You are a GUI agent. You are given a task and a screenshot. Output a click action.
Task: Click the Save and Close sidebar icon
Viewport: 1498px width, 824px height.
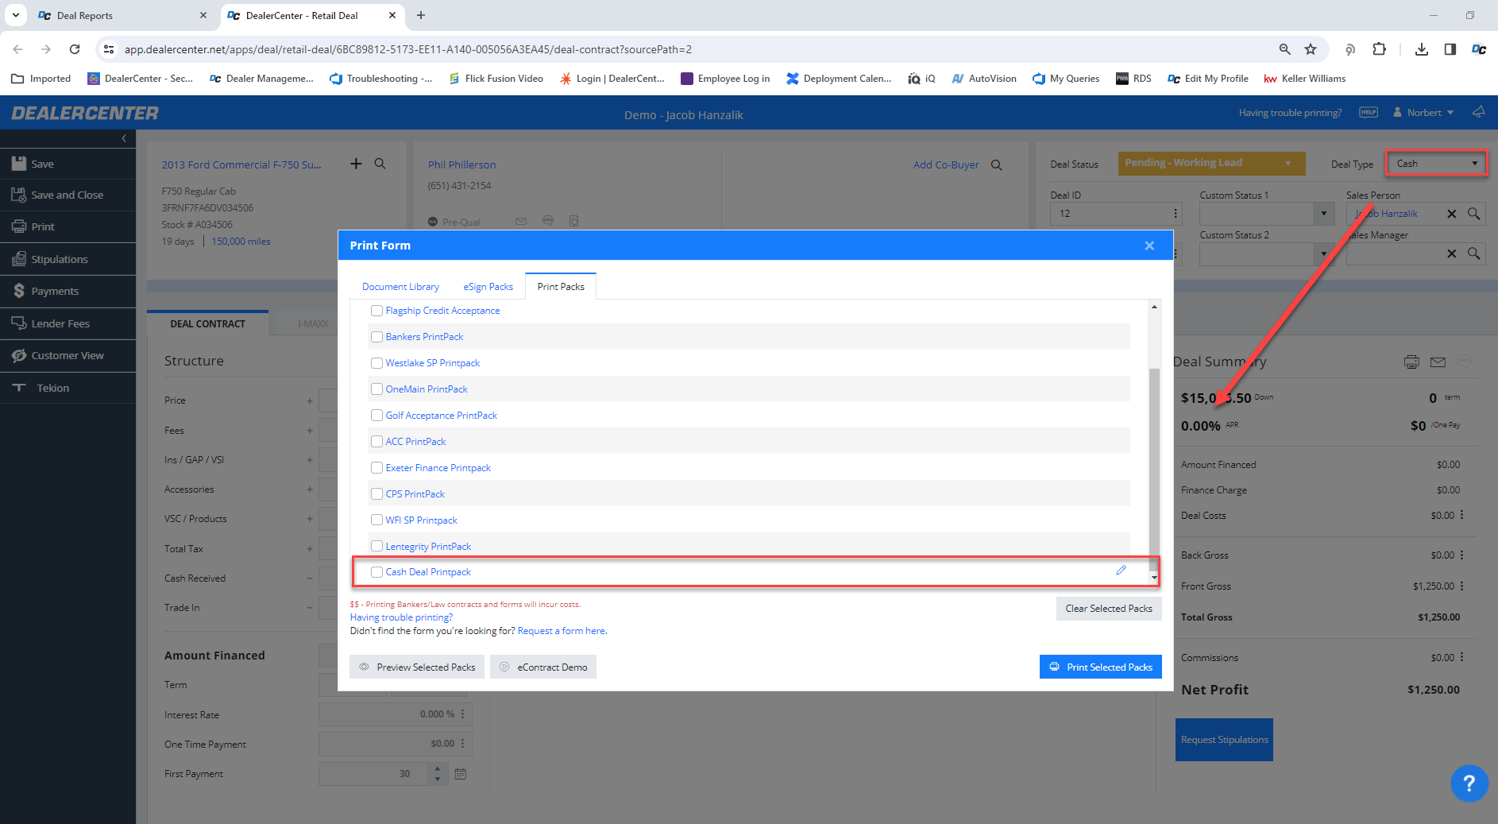[x=19, y=195]
